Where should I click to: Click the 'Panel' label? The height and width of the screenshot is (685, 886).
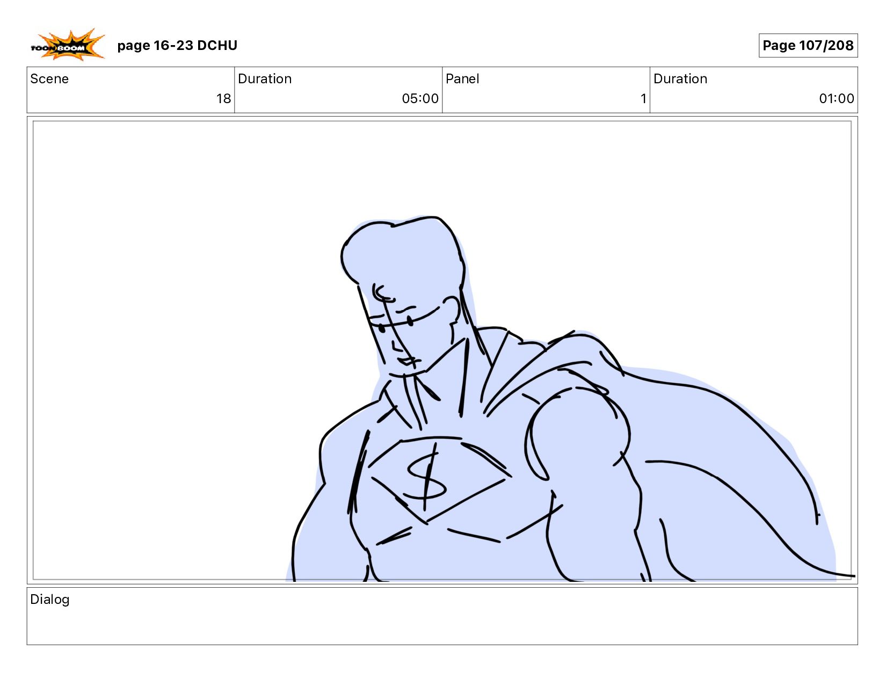click(462, 79)
